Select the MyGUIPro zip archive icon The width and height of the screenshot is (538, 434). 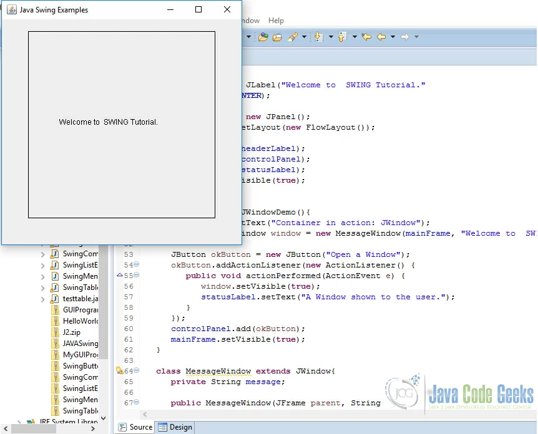(55, 355)
